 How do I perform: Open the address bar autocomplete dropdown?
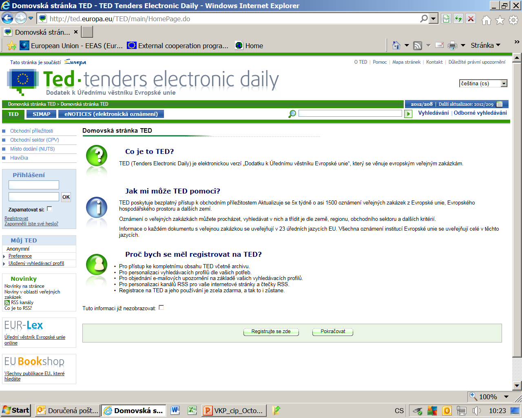[x=434, y=19]
